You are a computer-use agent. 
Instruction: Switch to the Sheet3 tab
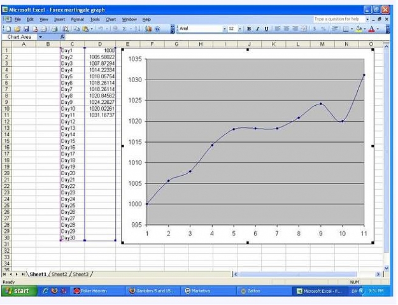pyautogui.click(x=81, y=274)
